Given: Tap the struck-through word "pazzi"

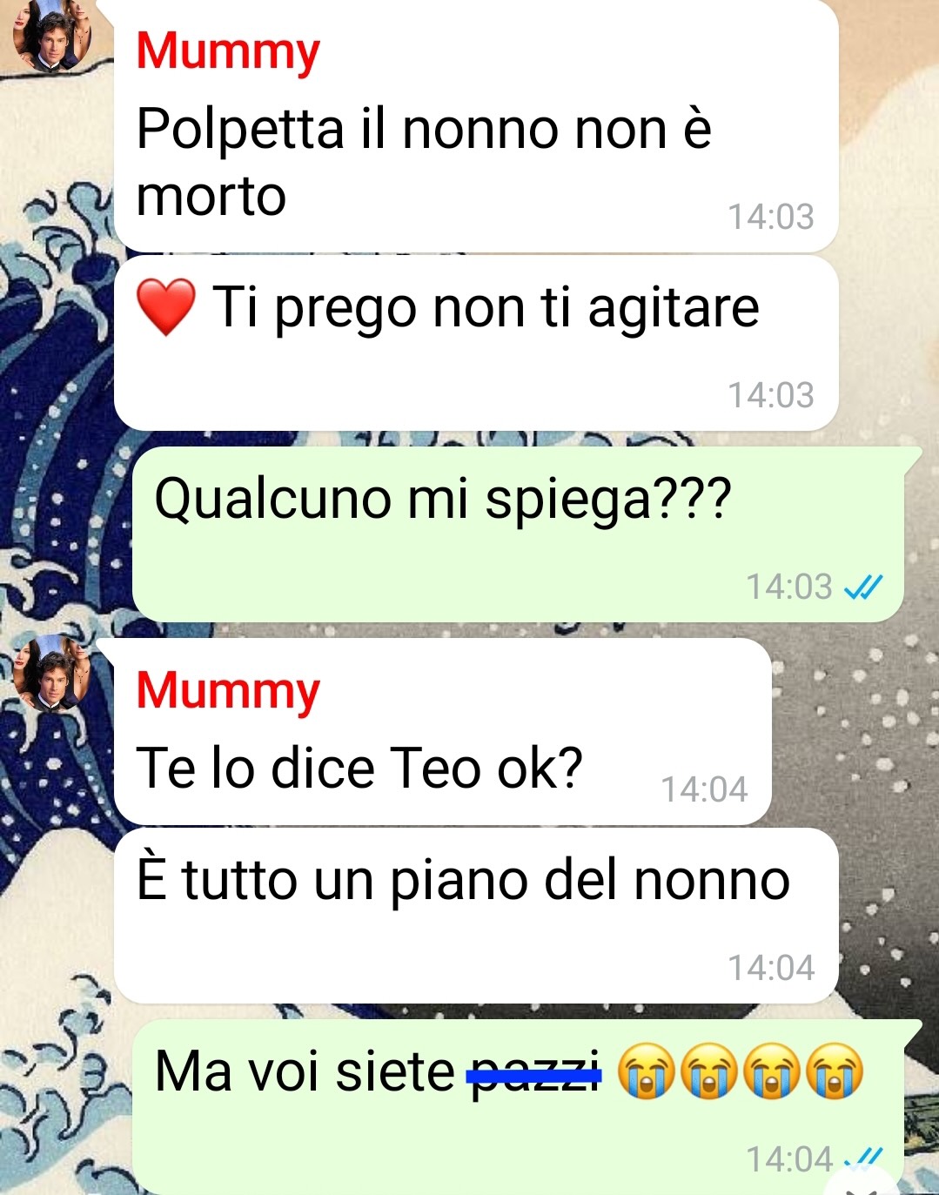Looking at the screenshot, I should (534, 1073).
